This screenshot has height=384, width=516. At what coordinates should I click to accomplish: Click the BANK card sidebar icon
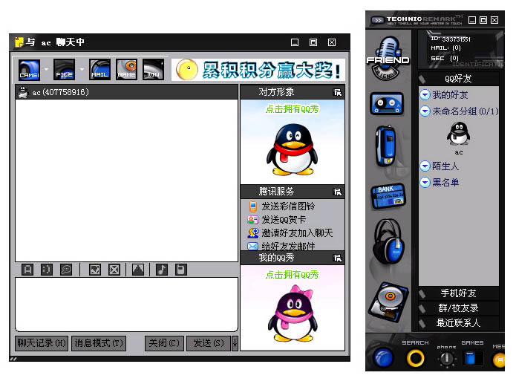click(x=388, y=196)
